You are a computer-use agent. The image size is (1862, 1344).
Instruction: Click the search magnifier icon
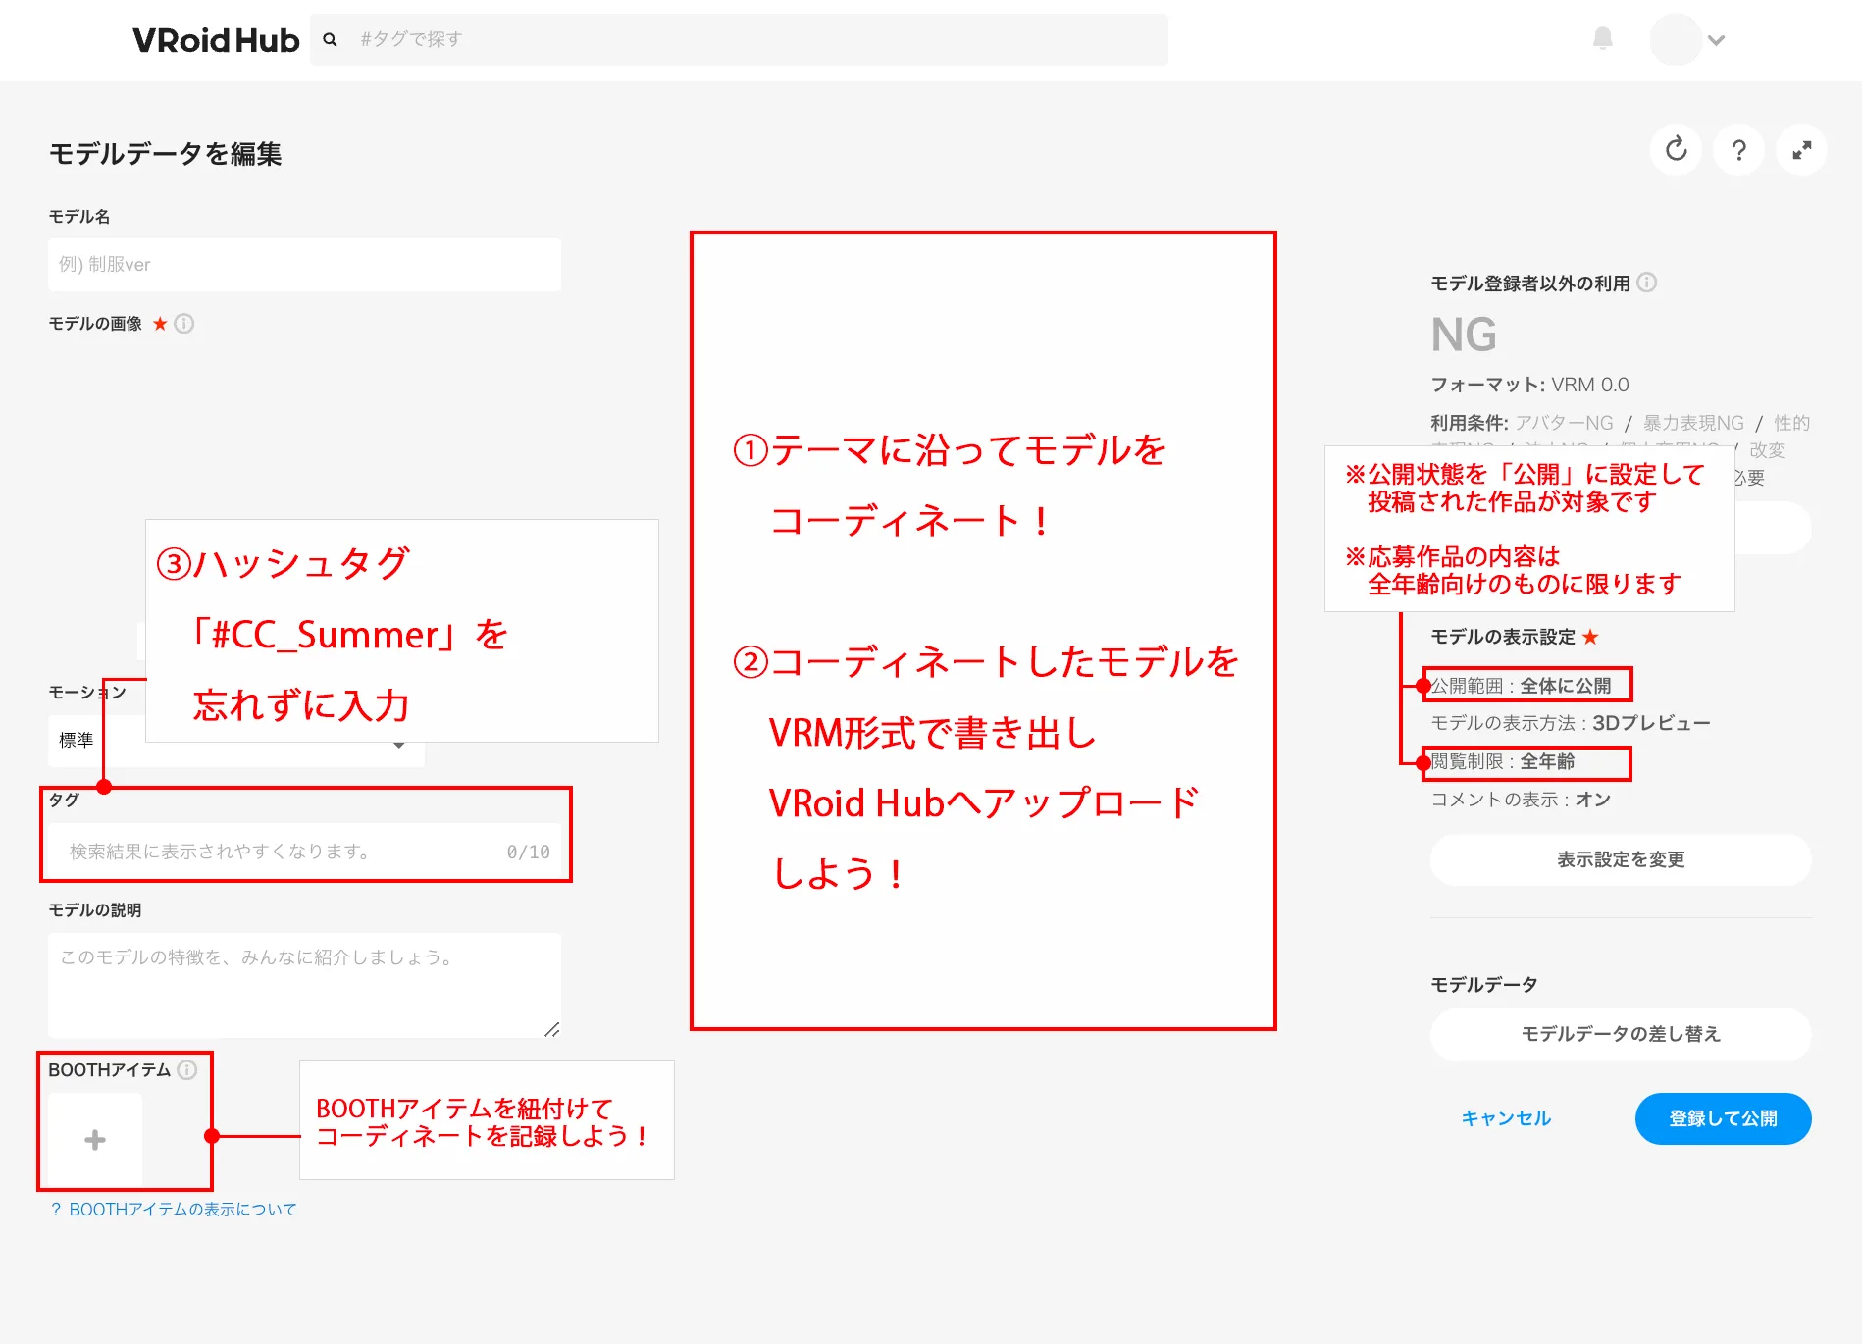(x=331, y=40)
